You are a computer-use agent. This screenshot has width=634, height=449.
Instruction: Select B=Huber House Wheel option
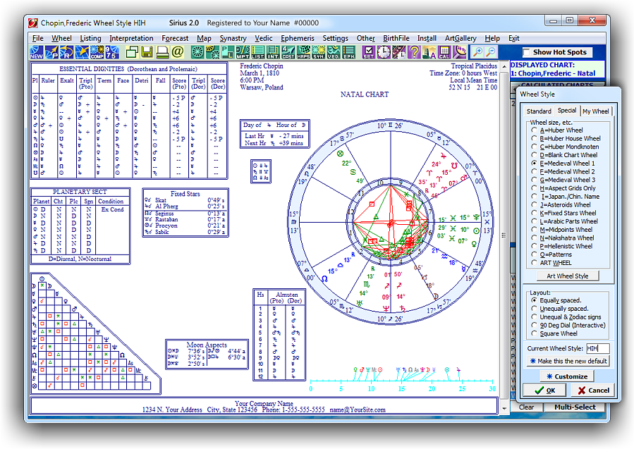click(535, 138)
